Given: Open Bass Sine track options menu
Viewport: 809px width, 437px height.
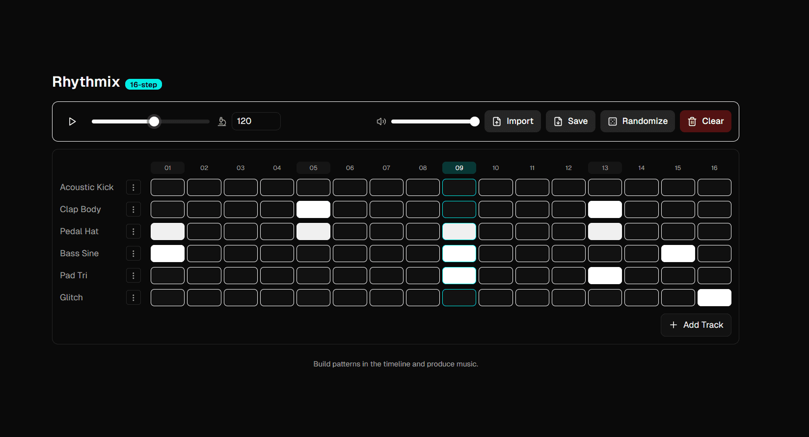Looking at the screenshot, I should pyautogui.click(x=134, y=253).
